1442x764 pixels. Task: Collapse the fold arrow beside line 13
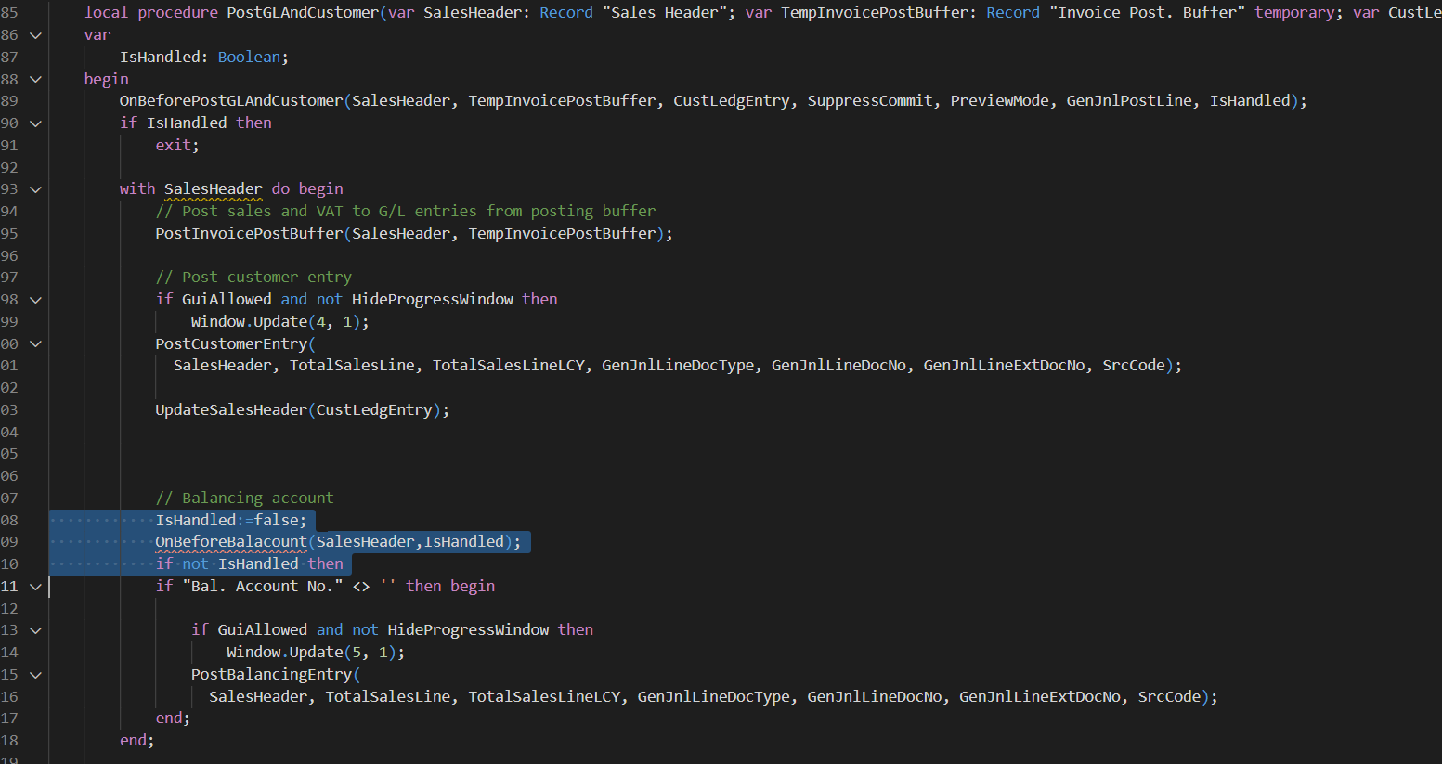(34, 629)
